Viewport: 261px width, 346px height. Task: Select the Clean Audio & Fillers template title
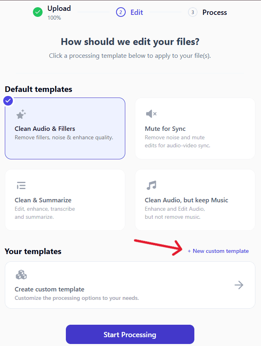pyautogui.click(x=45, y=129)
